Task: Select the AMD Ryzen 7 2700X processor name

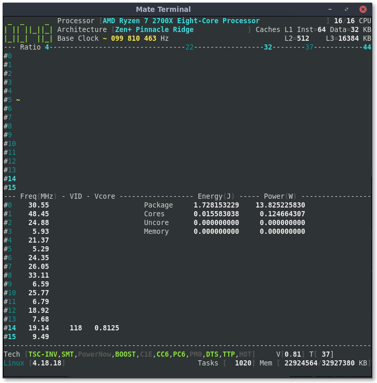Action: pyautogui.click(x=181, y=21)
